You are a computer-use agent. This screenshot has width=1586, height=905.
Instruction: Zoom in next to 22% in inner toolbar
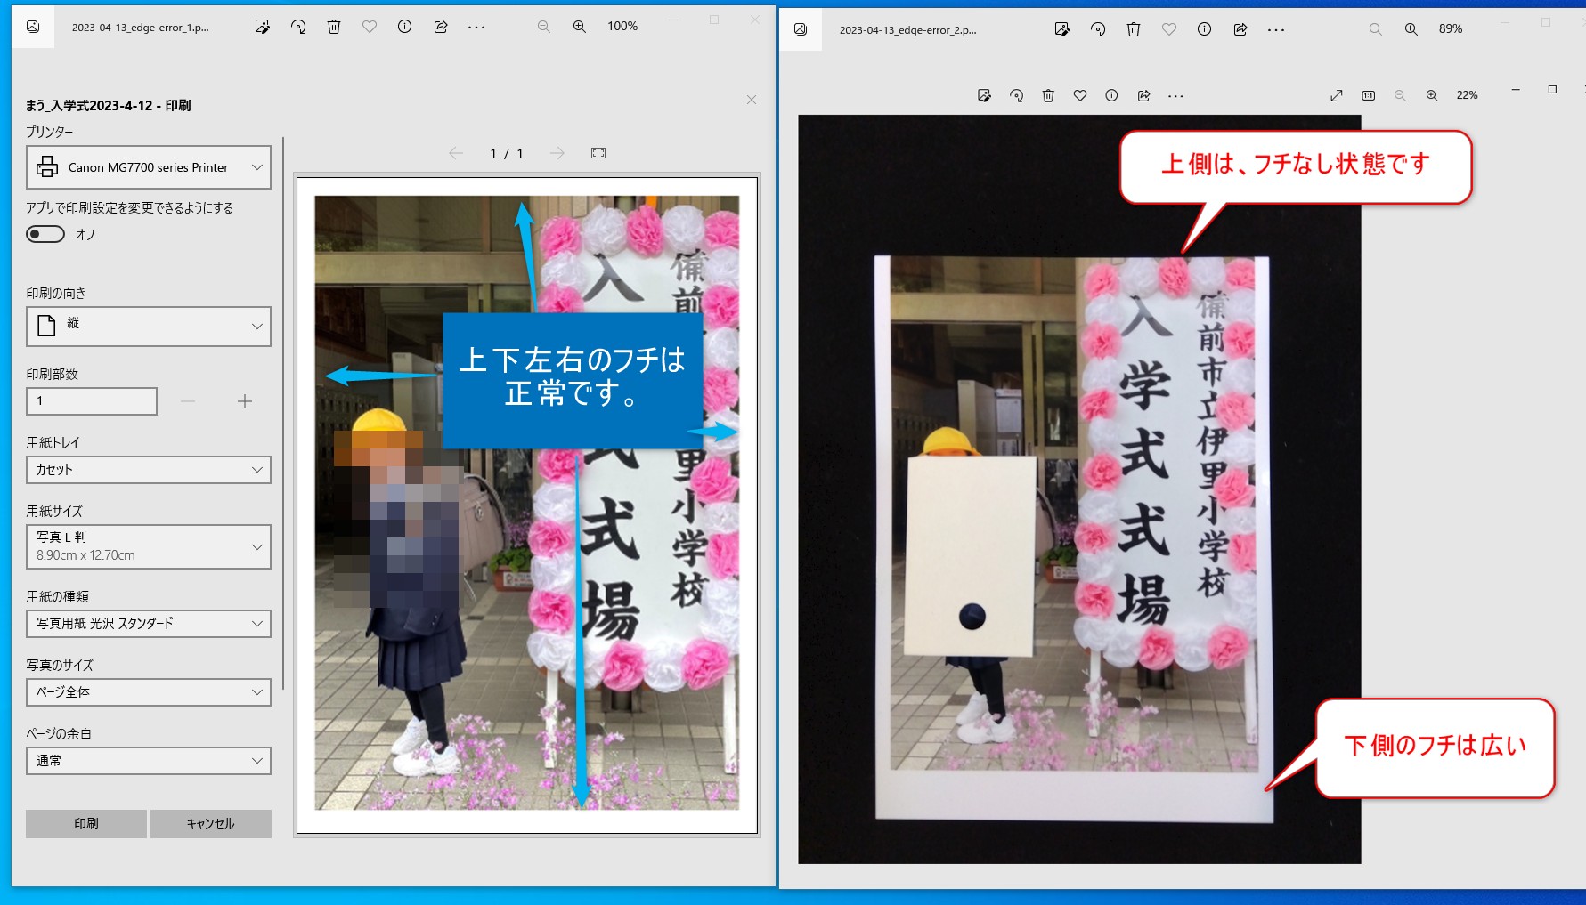[x=1432, y=95]
